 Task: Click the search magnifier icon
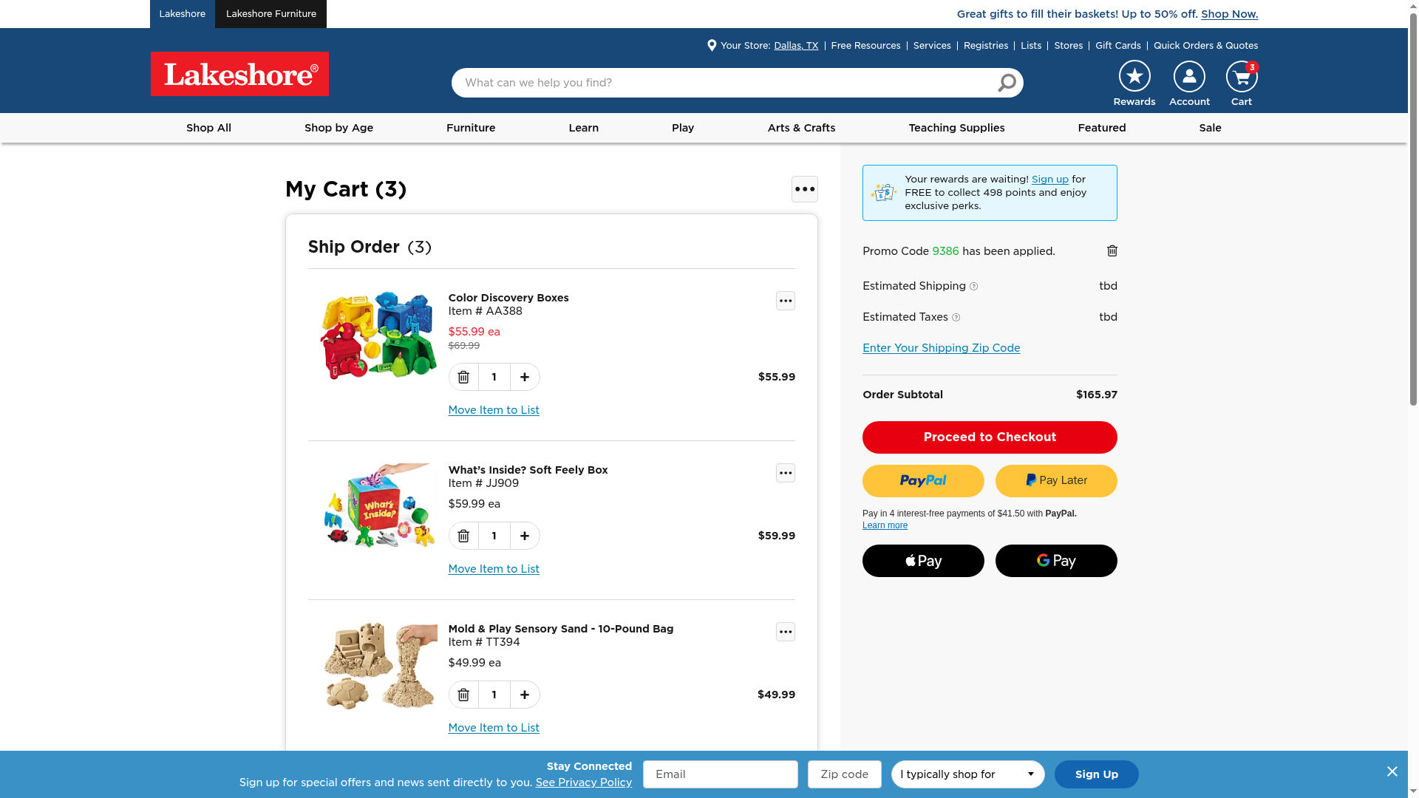pos(1007,83)
